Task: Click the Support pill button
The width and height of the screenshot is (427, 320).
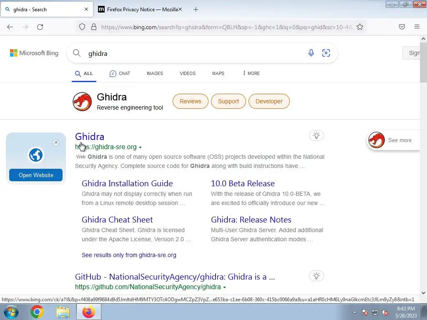Action: [228, 101]
